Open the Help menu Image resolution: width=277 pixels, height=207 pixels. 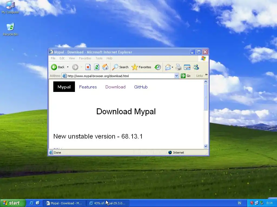click(109, 58)
